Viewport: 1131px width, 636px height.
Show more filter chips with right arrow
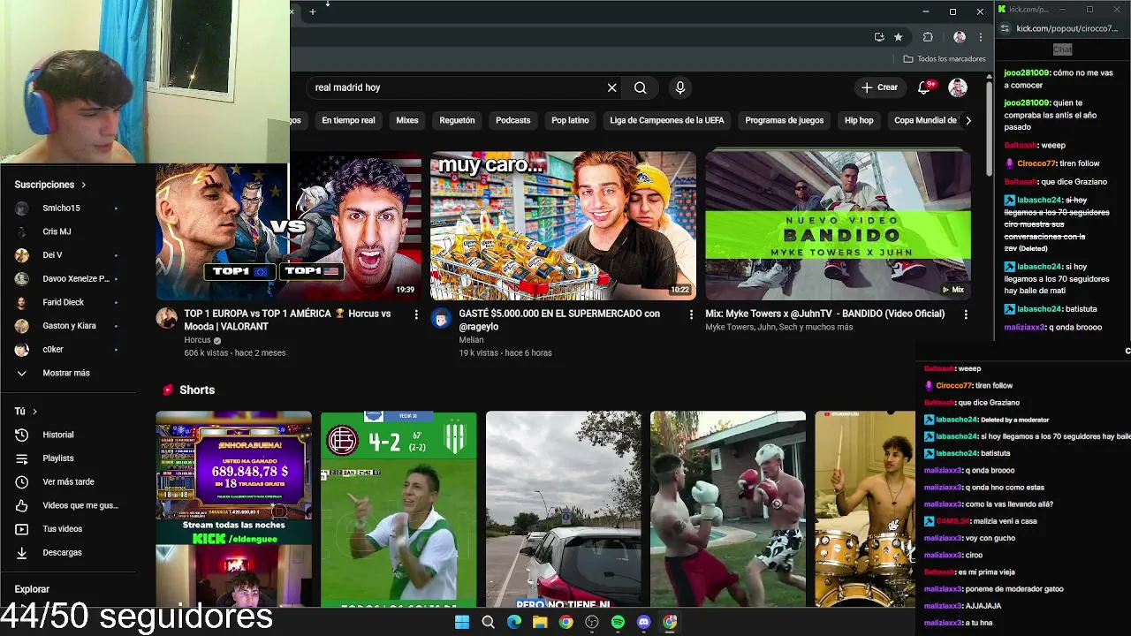[968, 120]
